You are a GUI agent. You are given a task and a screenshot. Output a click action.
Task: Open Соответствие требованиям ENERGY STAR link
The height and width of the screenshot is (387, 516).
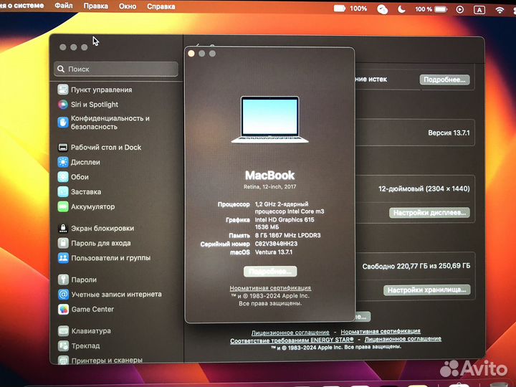tap(292, 340)
